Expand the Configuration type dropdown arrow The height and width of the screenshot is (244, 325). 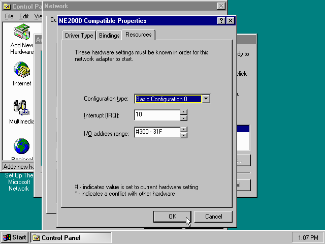pyautogui.click(x=206, y=99)
